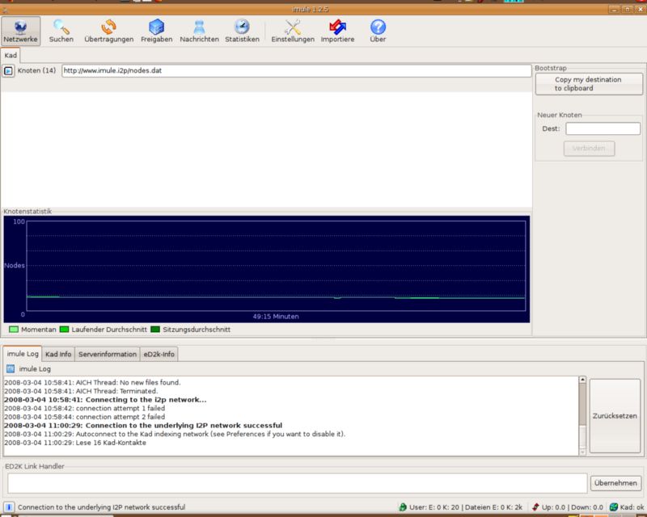Open the Nachrichten messages view

[x=199, y=31]
